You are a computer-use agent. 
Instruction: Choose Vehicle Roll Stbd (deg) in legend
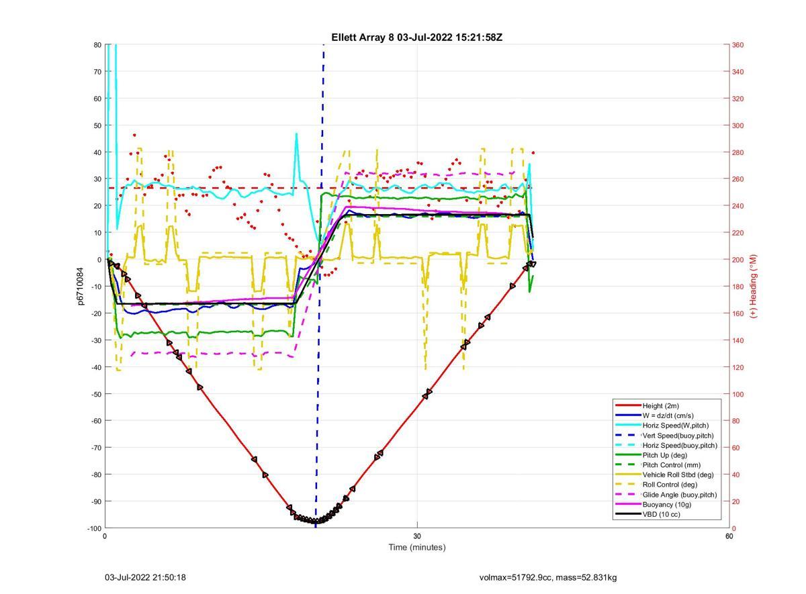pyautogui.click(x=666, y=475)
